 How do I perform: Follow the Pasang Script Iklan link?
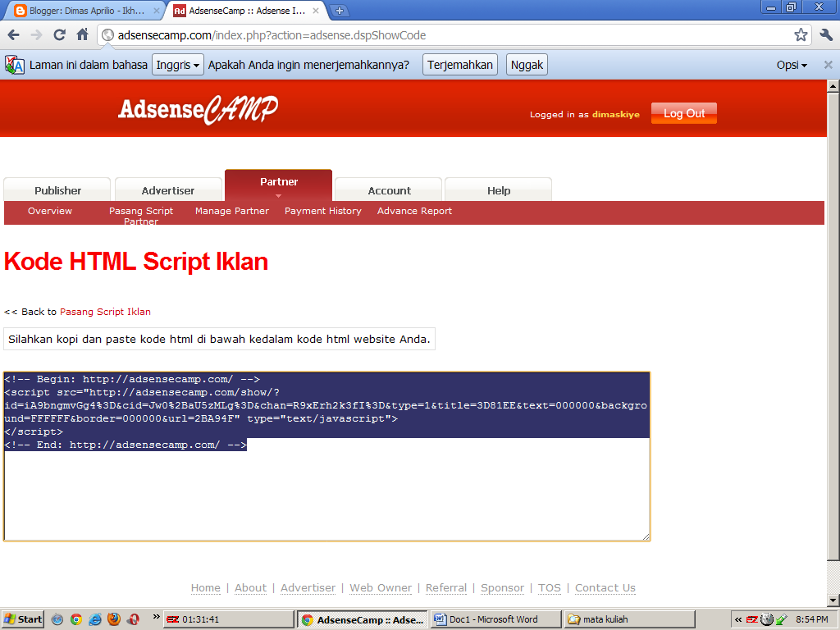point(105,312)
